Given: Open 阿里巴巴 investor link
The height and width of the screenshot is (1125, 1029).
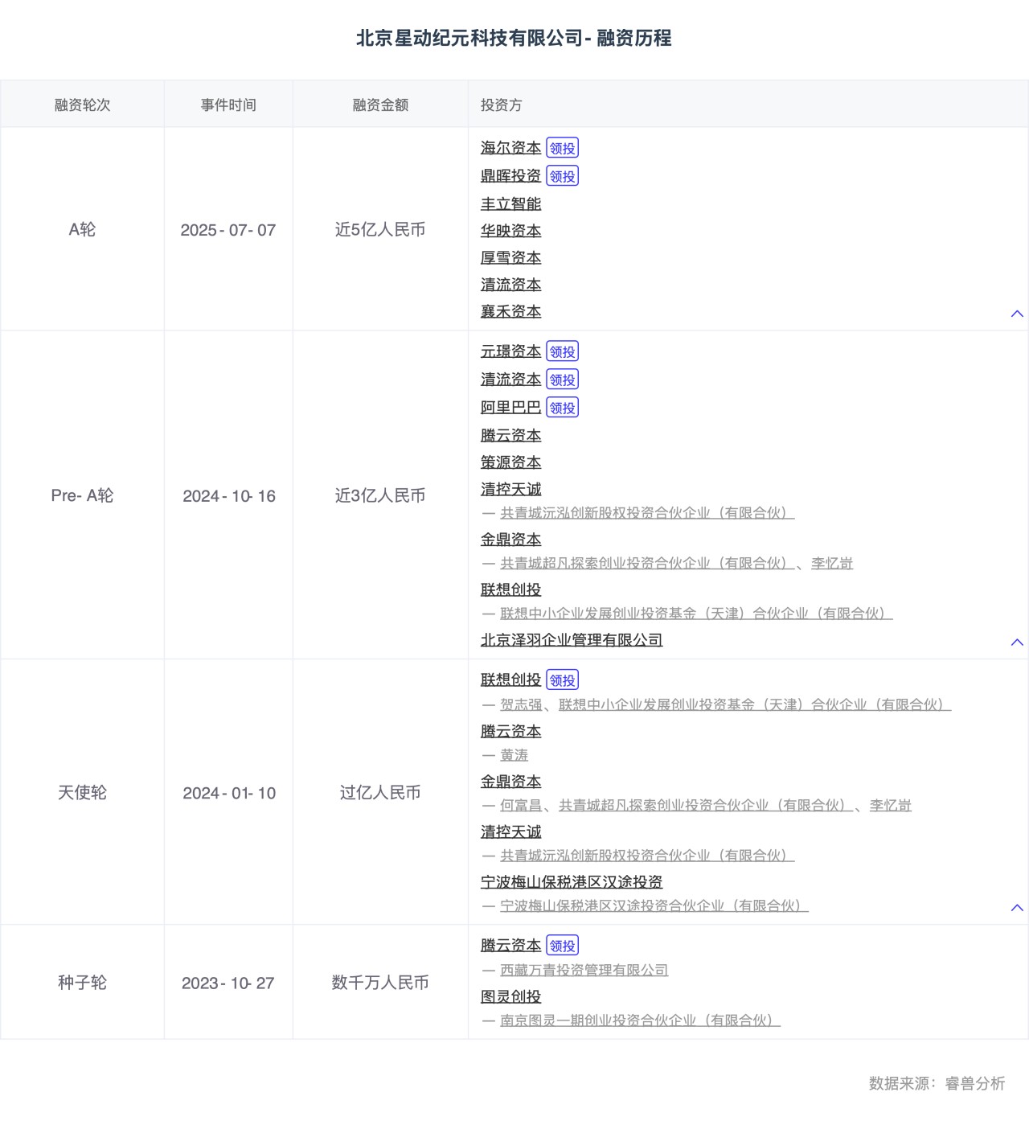Looking at the screenshot, I should click(x=510, y=408).
